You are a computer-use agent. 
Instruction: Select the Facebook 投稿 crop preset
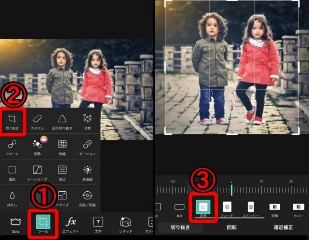coord(275,210)
